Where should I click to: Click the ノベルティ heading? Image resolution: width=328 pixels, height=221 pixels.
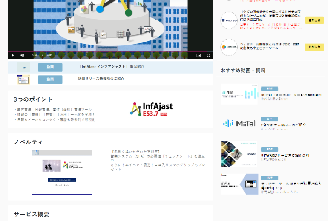[28, 142]
